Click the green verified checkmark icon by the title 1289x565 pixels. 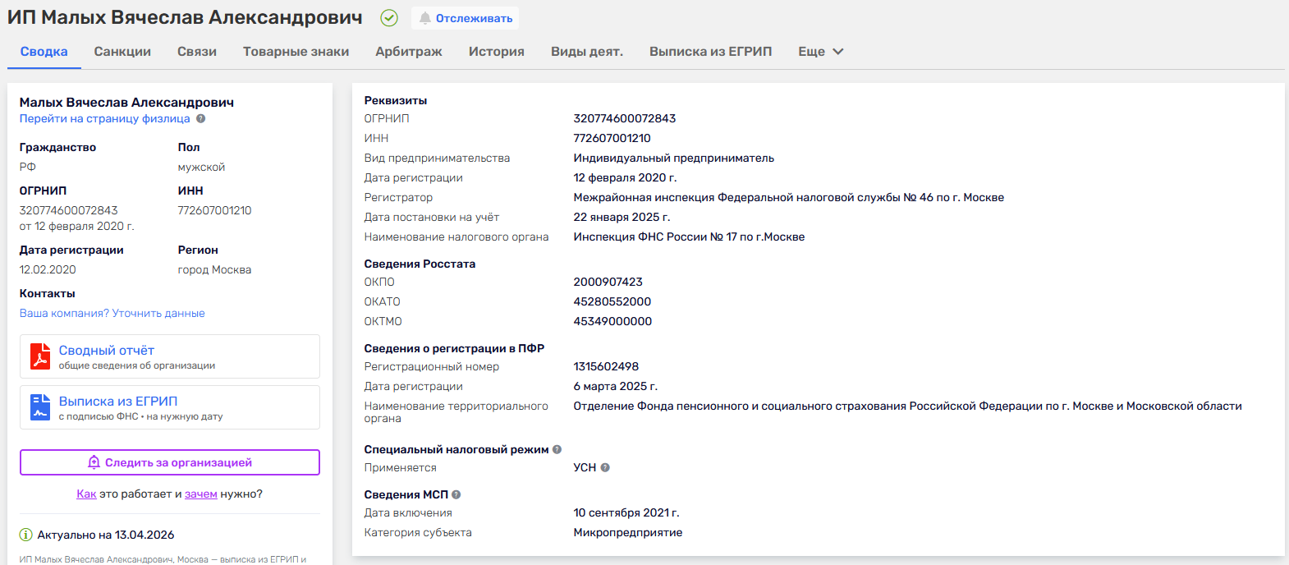(389, 18)
